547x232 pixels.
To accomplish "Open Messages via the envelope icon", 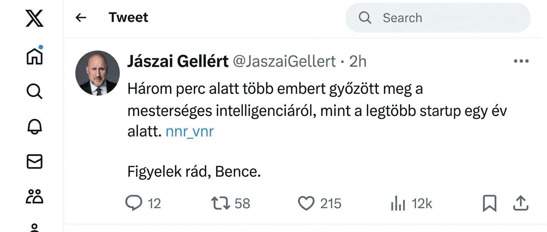I will coord(35,162).
